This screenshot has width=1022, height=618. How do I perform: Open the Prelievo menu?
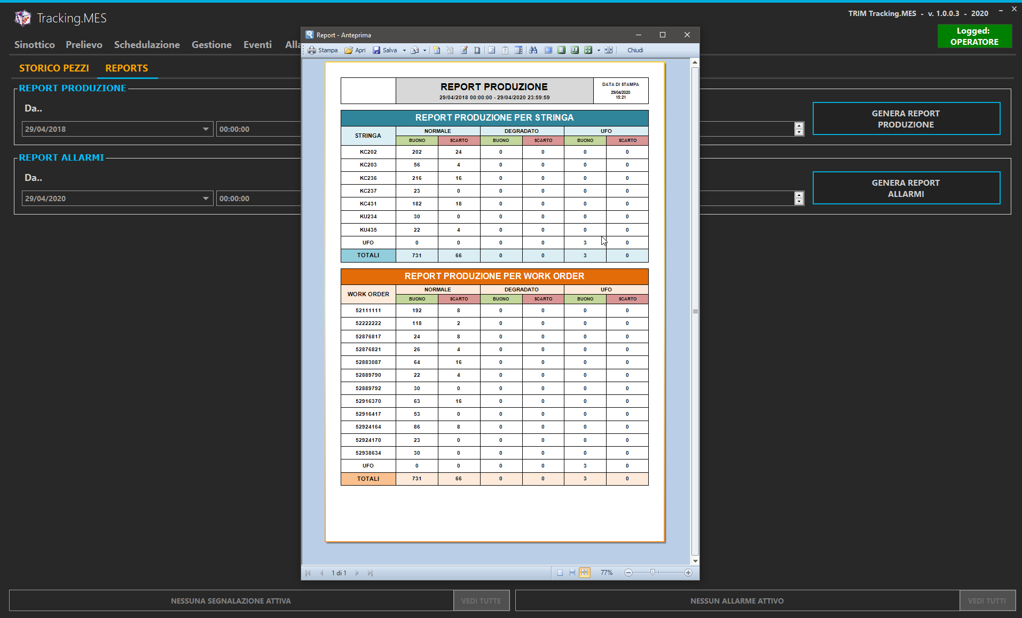coord(84,45)
